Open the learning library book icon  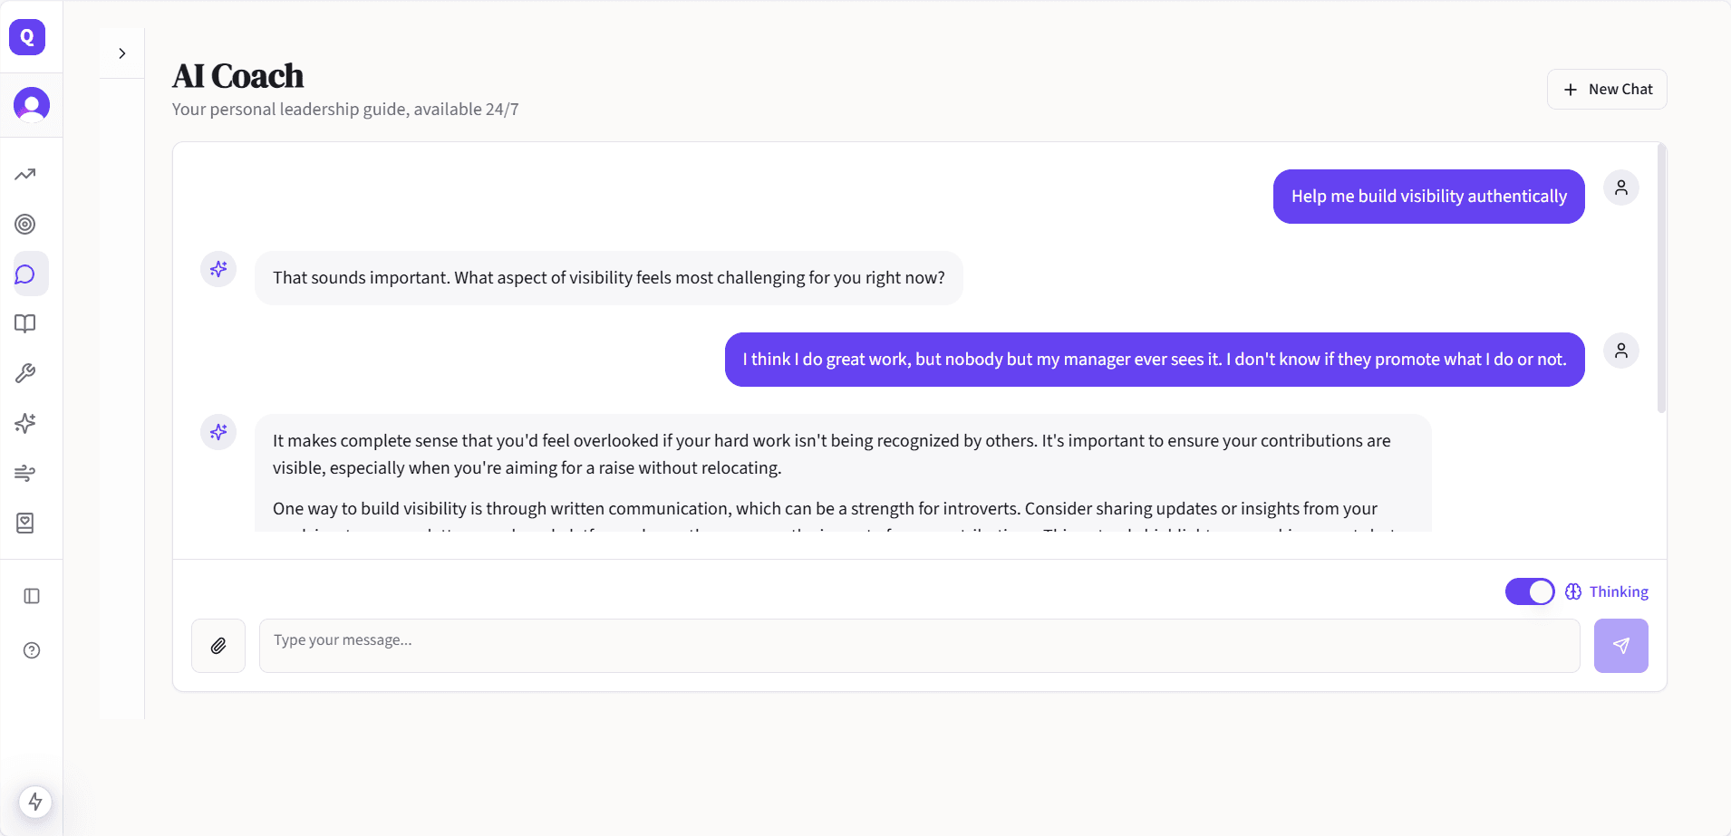tap(25, 323)
